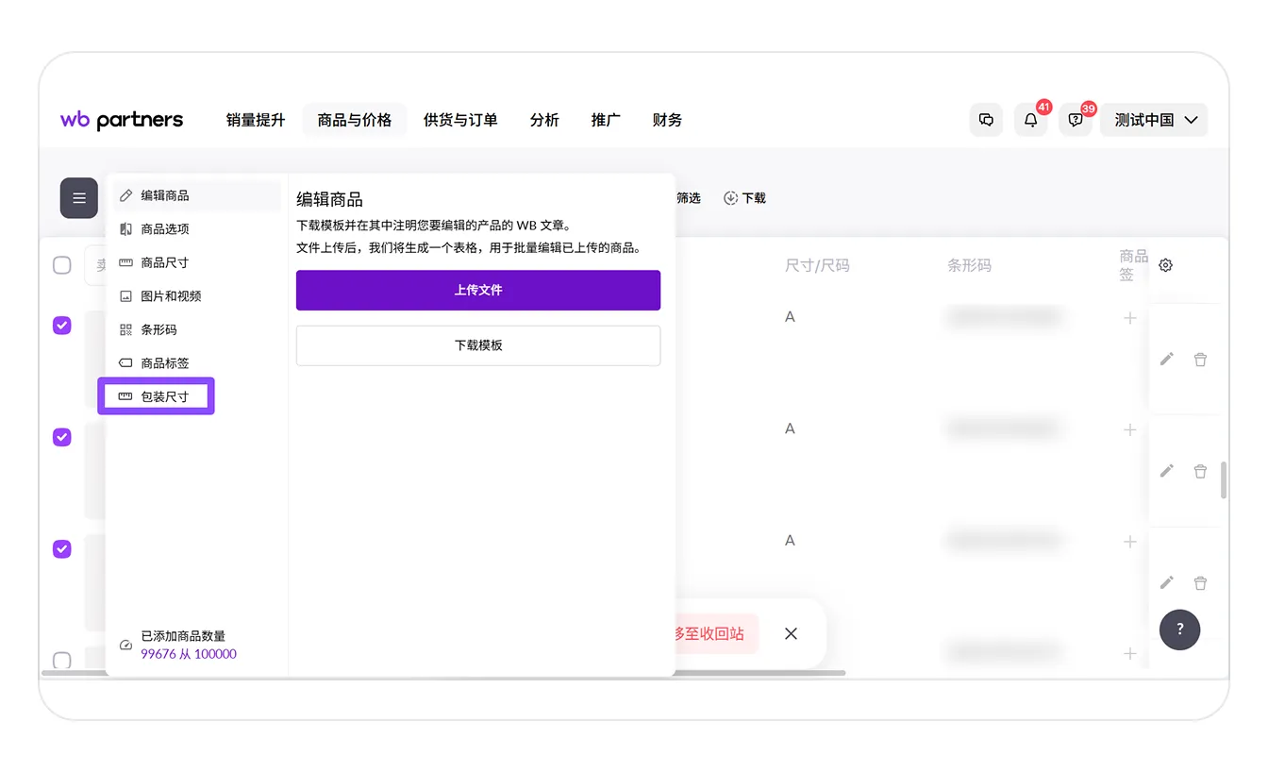The height and width of the screenshot is (772, 1268).
Task: Open the round help question-mark button
Action: click(1179, 629)
